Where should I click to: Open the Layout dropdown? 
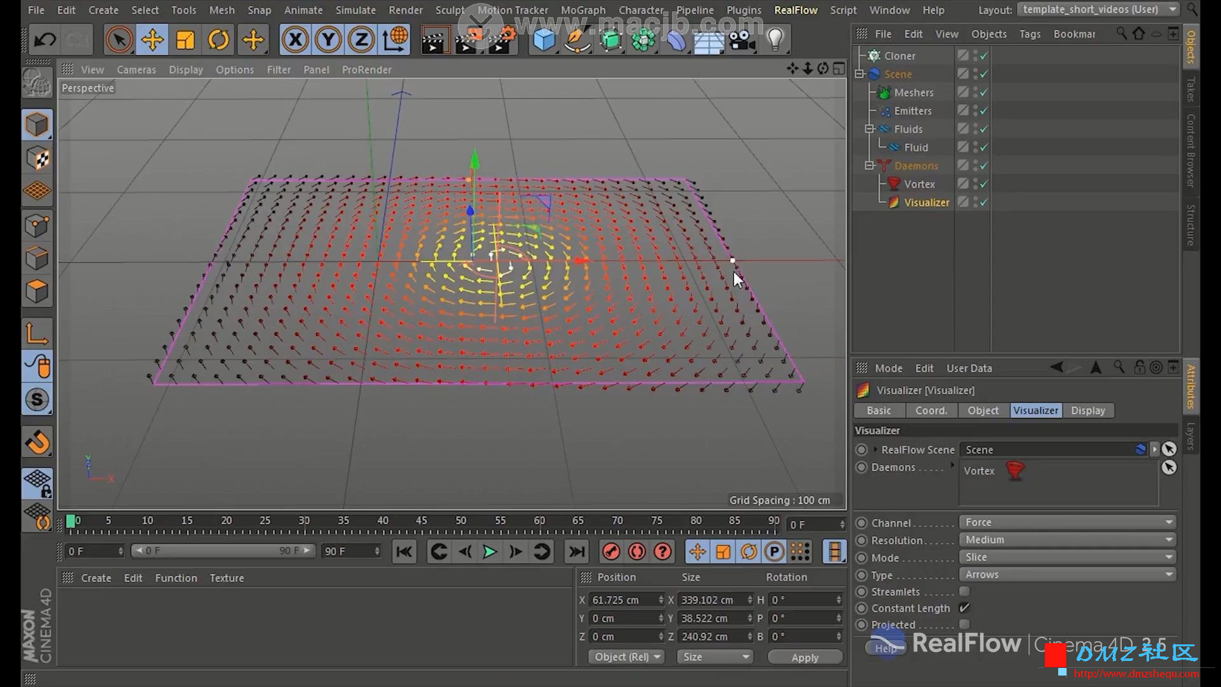pyautogui.click(x=1098, y=10)
